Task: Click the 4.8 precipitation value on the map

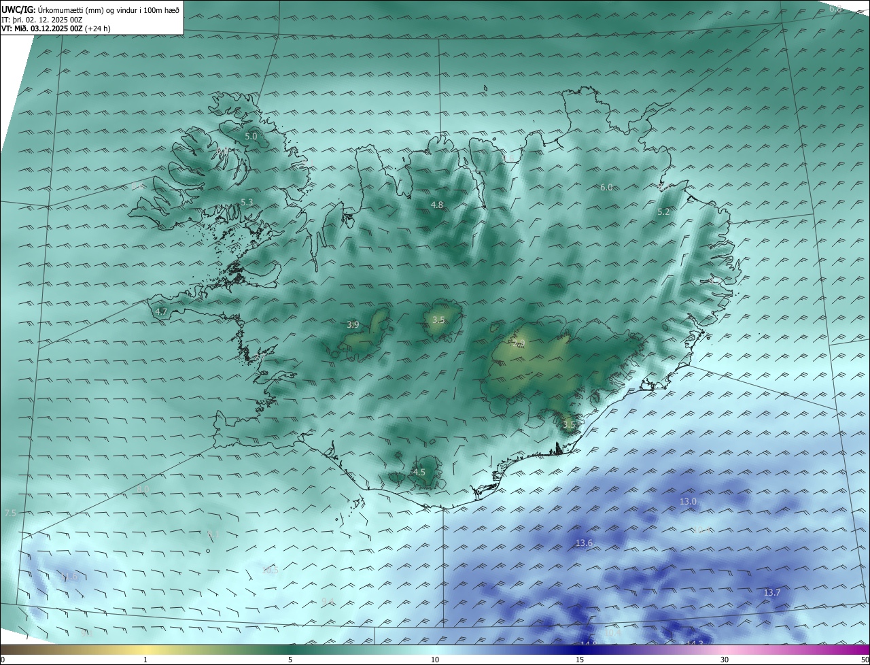Action: [x=437, y=205]
